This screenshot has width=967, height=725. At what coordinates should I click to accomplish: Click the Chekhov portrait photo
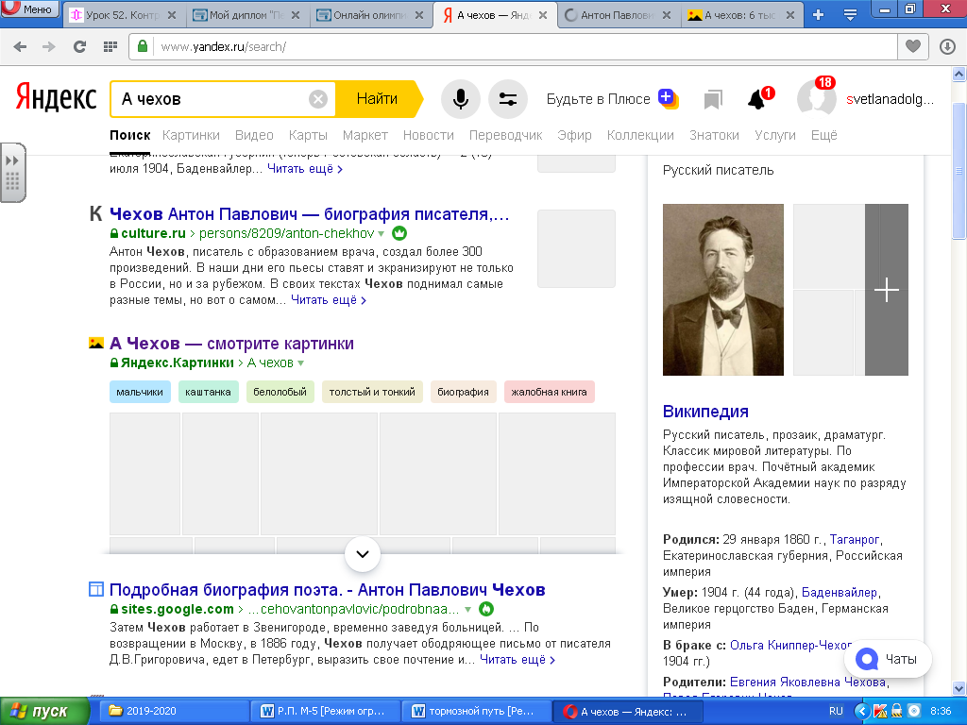pyautogui.click(x=723, y=290)
